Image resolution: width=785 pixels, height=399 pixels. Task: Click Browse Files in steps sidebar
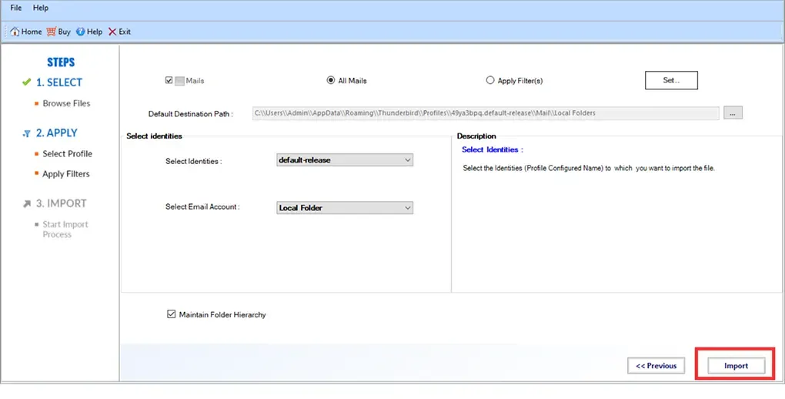tap(67, 103)
